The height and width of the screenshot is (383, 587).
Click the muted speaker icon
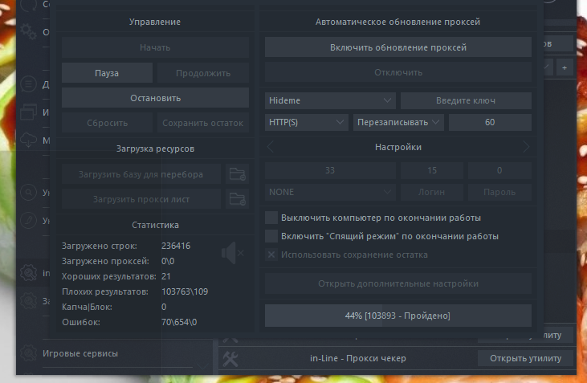coord(232,254)
